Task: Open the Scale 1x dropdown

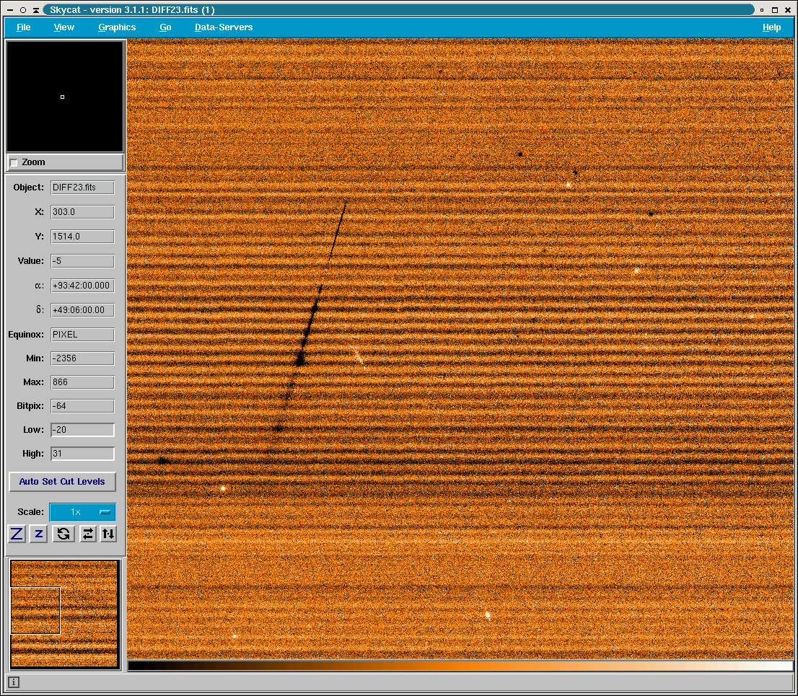Action: pos(82,512)
